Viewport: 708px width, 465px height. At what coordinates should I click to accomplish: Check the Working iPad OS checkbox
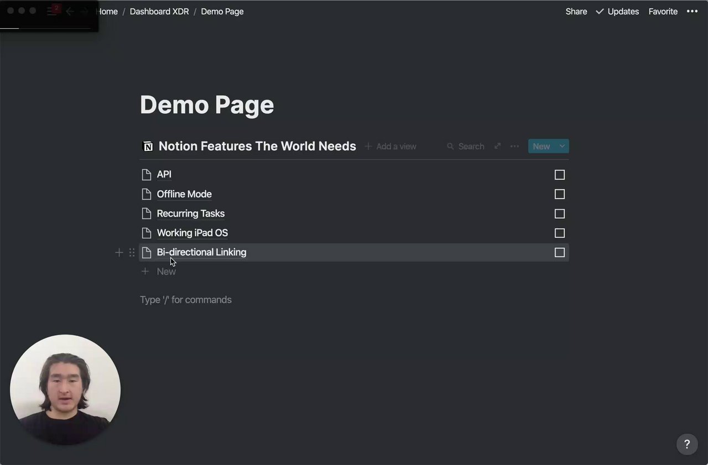point(560,233)
